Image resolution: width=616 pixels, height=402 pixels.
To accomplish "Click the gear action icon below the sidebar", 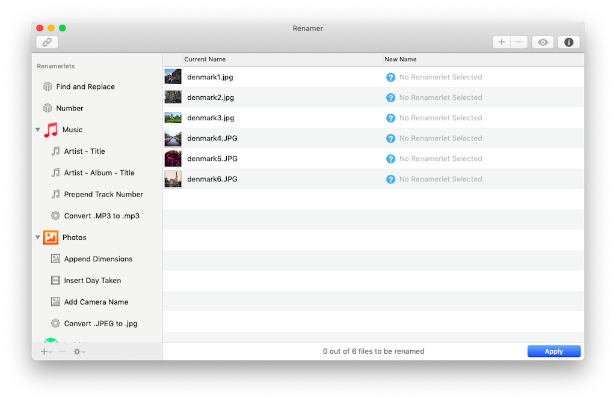I will click(x=77, y=351).
